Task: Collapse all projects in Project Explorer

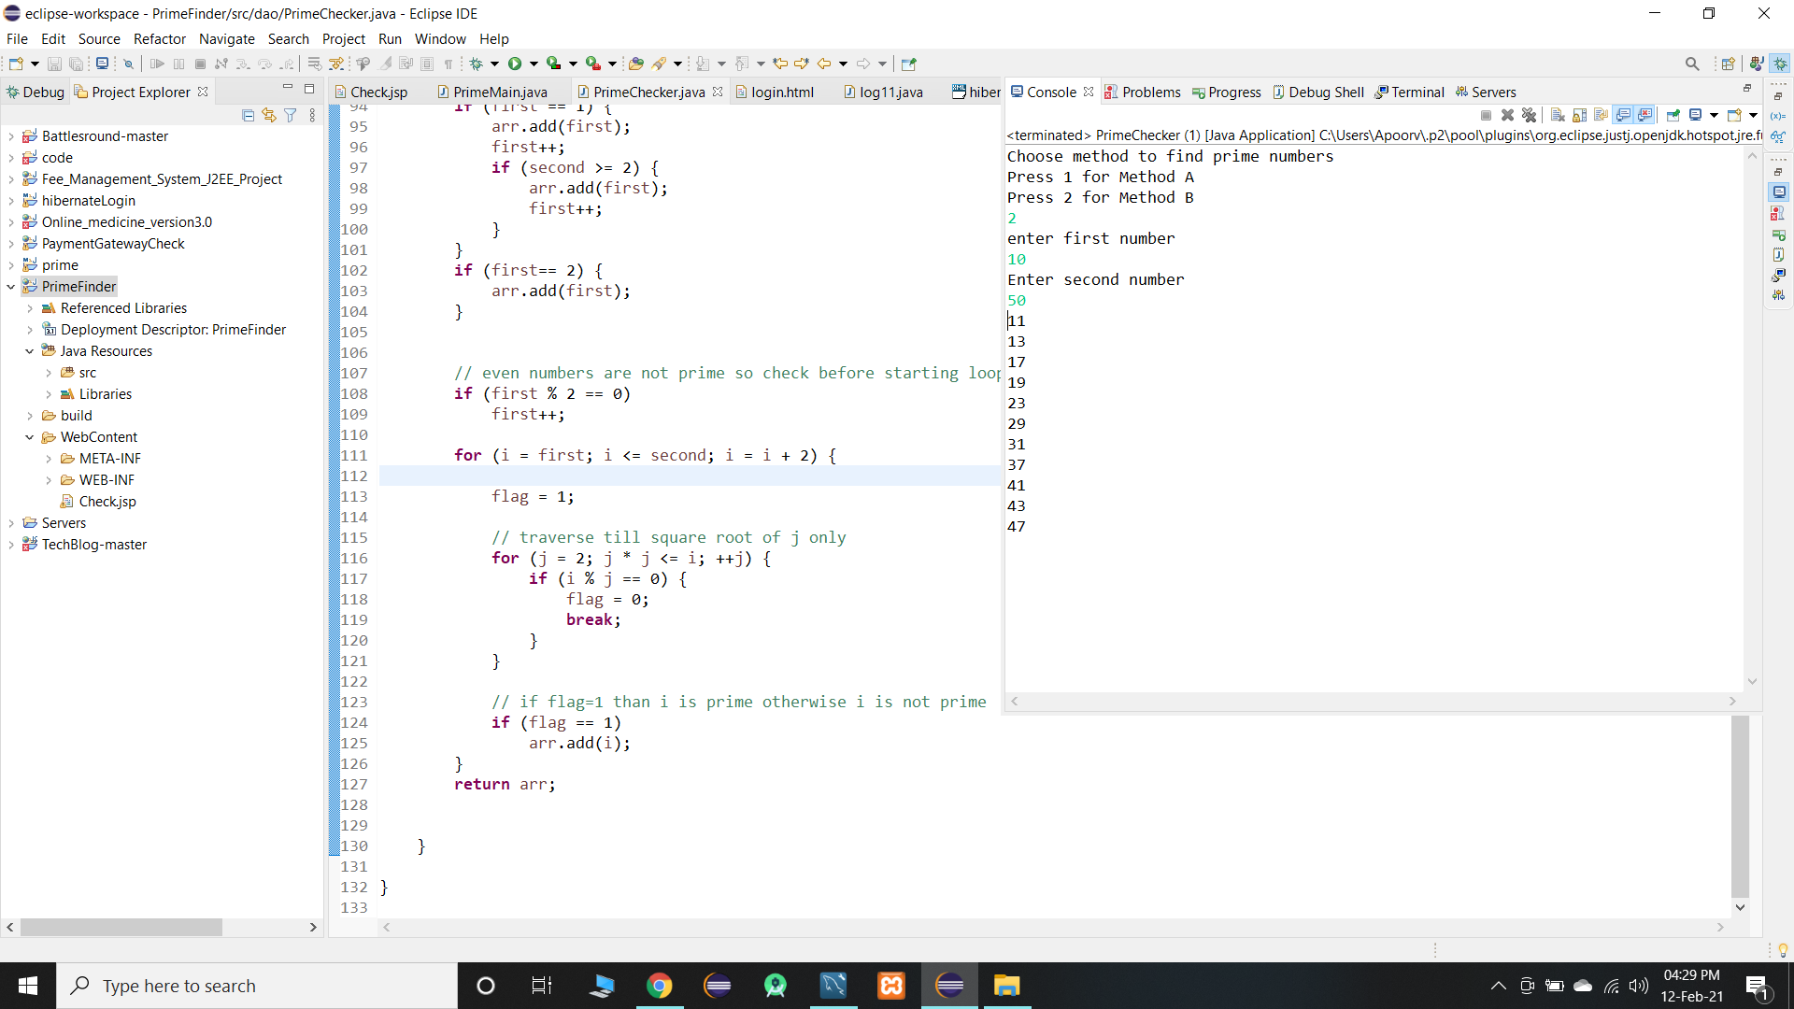Action: [x=248, y=115]
